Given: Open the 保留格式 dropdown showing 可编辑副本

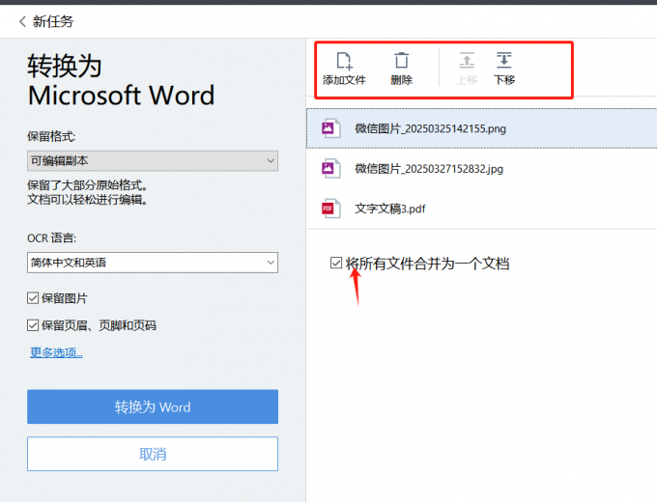Looking at the screenshot, I should 153,161.
